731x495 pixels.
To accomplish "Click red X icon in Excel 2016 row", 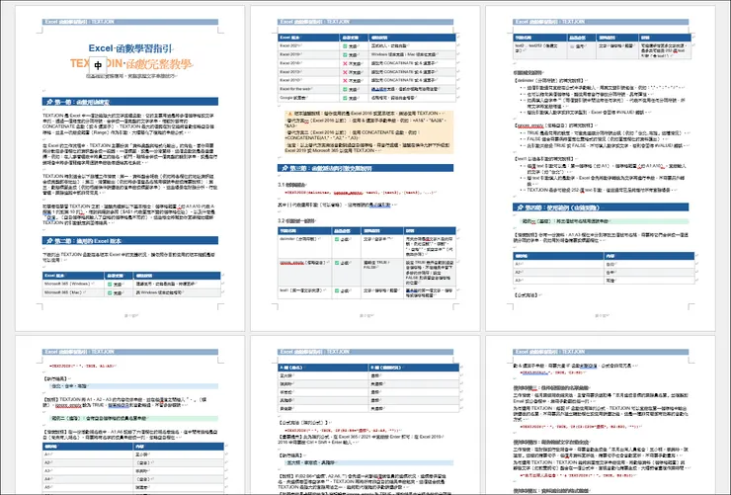I will [x=345, y=63].
